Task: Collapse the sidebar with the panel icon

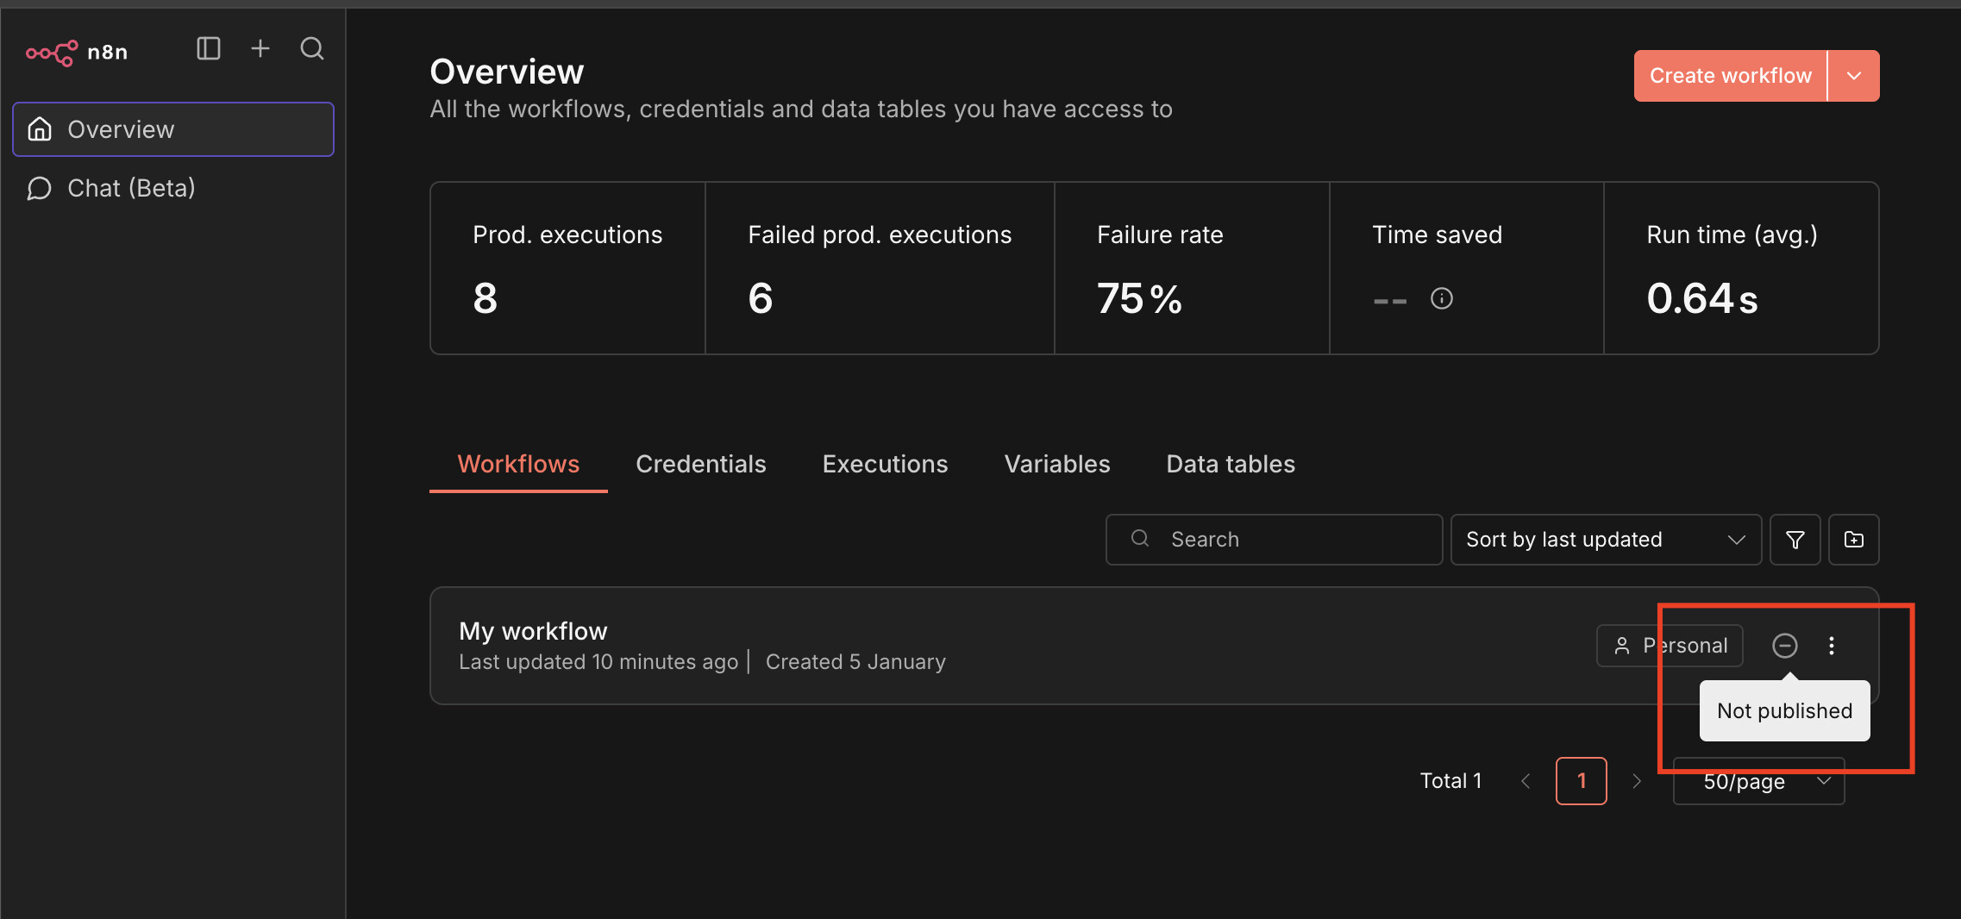Action: (209, 49)
